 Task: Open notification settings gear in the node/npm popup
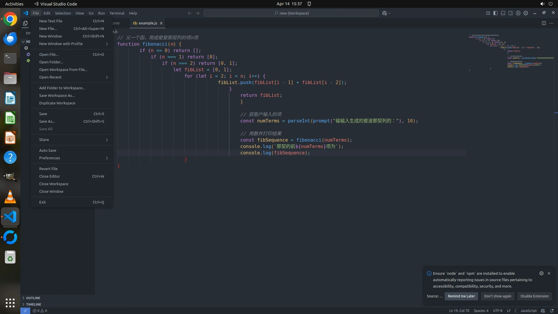tap(541, 273)
